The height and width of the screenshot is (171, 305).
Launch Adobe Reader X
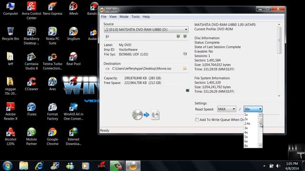tap(10, 112)
